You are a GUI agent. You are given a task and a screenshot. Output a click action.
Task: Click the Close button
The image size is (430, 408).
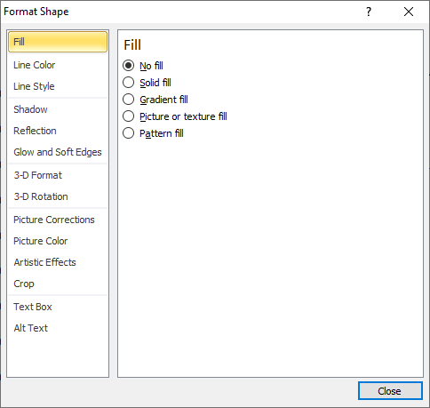(x=390, y=391)
